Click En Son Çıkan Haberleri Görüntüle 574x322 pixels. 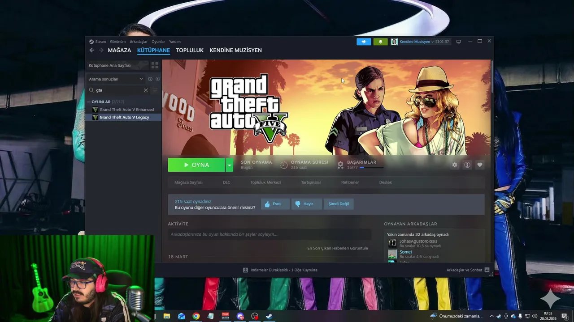coord(338,248)
